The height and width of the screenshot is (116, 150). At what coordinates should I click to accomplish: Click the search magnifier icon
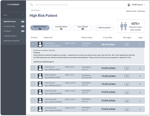31,5
